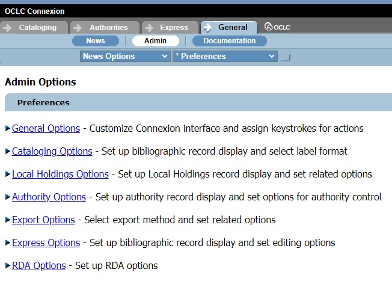Open the Express Options link
The image size is (392, 281).
pos(46,242)
